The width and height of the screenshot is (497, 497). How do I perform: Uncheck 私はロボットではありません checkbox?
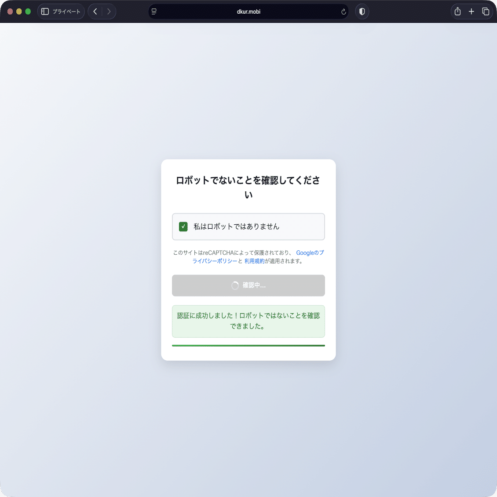pyautogui.click(x=183, y=227)
